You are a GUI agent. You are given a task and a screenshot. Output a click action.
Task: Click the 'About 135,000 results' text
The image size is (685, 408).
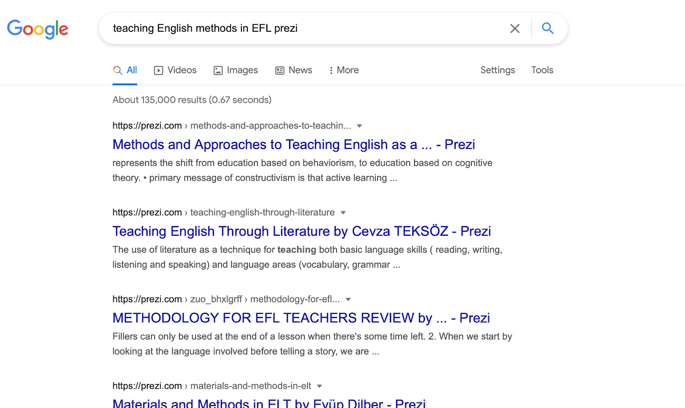(192, 100)
